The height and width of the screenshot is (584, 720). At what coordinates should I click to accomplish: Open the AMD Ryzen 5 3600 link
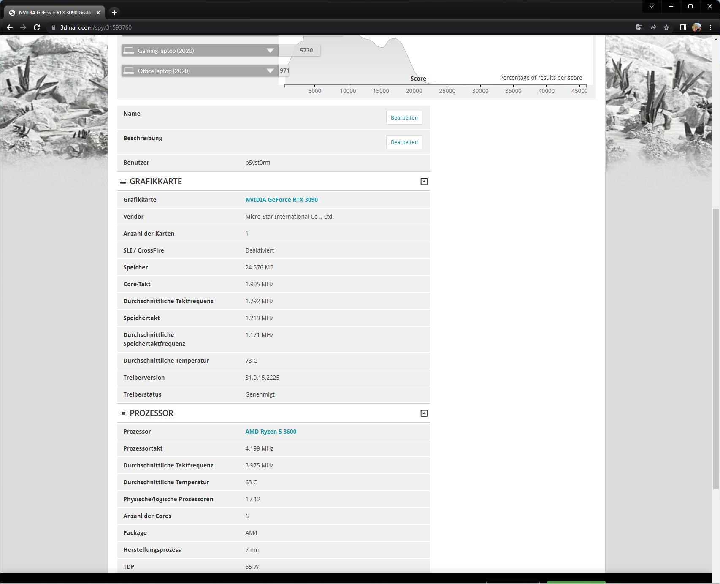(271, 432)
